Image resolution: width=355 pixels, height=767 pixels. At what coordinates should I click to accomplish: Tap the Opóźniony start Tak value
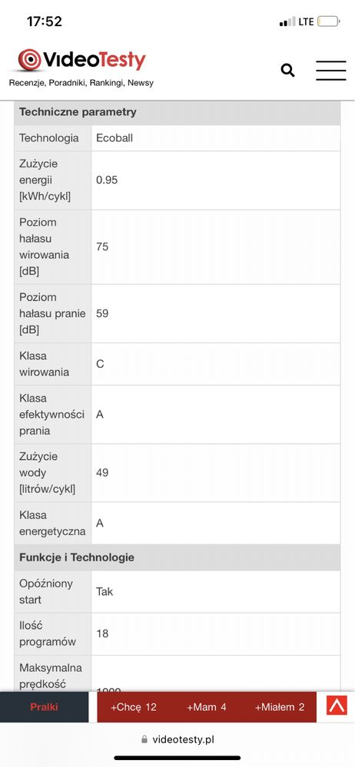[105, 591]
